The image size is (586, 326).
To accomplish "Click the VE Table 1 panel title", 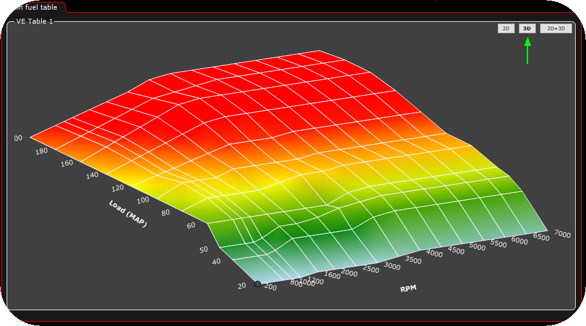I will click(x=34, y=21).
